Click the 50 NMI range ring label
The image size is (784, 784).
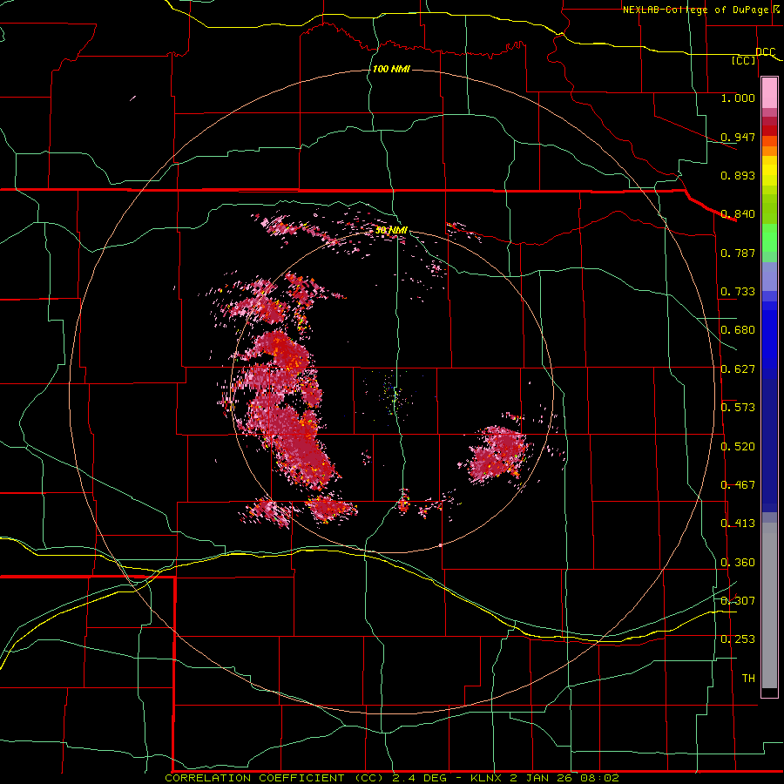391,230
